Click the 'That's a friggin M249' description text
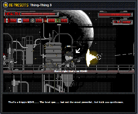138x114 pixels. 66,102
